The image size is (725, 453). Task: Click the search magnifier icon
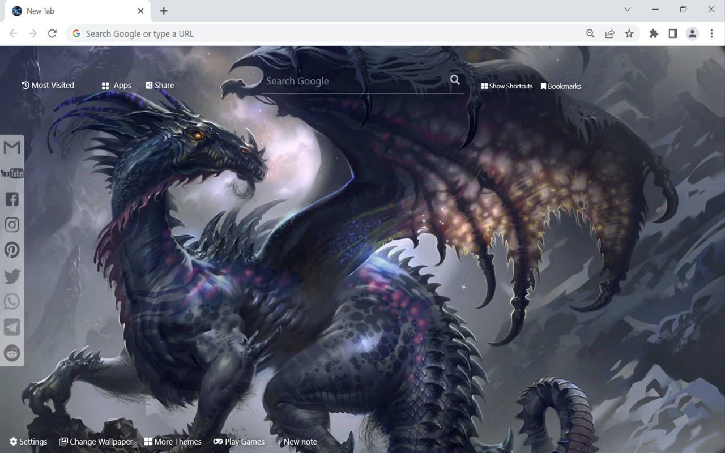point(455,80)
